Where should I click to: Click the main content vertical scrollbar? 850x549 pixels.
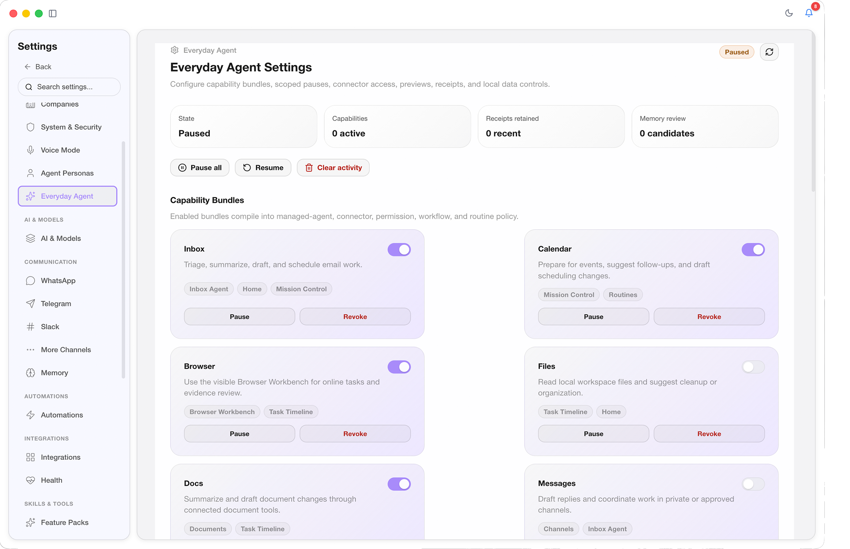click(x=813, y=112)
